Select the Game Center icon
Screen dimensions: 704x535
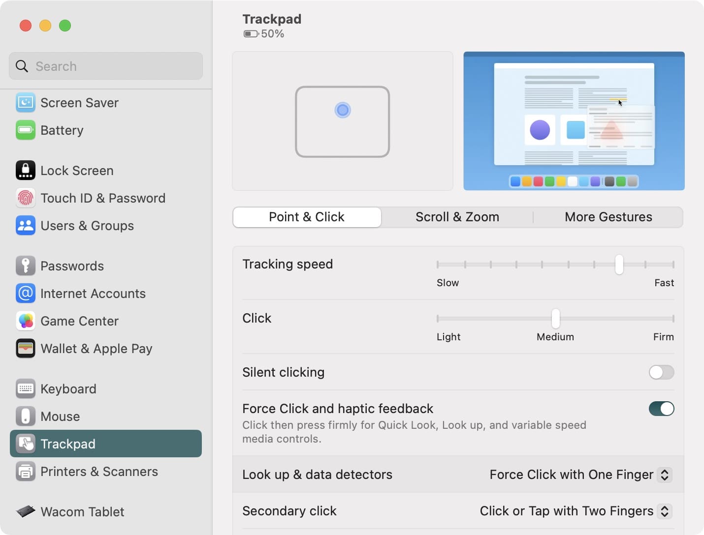click(26, 321)
